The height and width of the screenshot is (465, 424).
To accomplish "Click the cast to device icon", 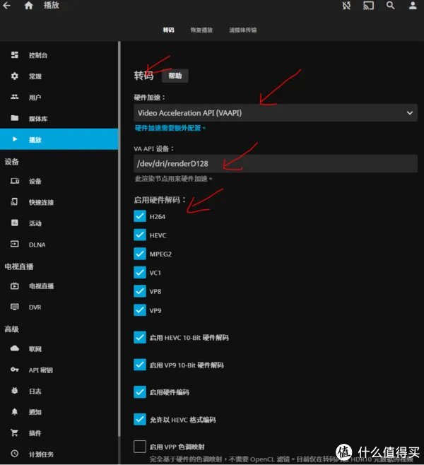I will coord(368,6).
